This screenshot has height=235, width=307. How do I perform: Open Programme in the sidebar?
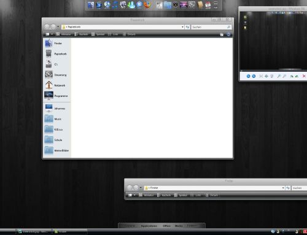pos(56,96)
